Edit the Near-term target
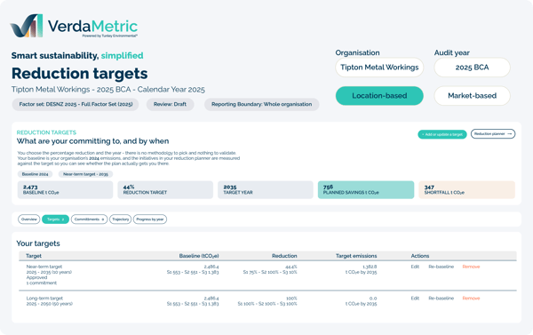Image resolution: width=533 pixels, height=335 pixels. coord(415,267)
